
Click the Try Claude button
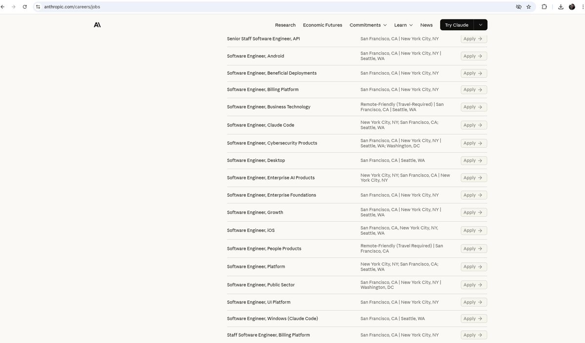click(457, 24)
